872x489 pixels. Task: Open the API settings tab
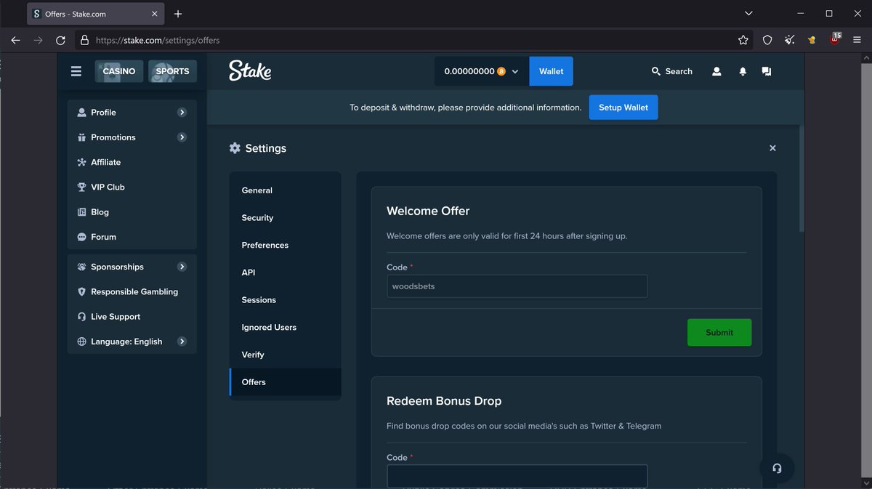[x=285, y=272]
